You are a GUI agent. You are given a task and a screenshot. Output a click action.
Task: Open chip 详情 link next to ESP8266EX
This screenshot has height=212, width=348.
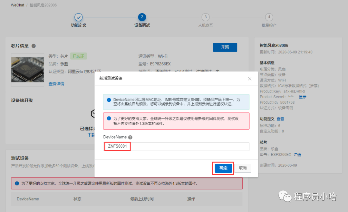[297, 154]
